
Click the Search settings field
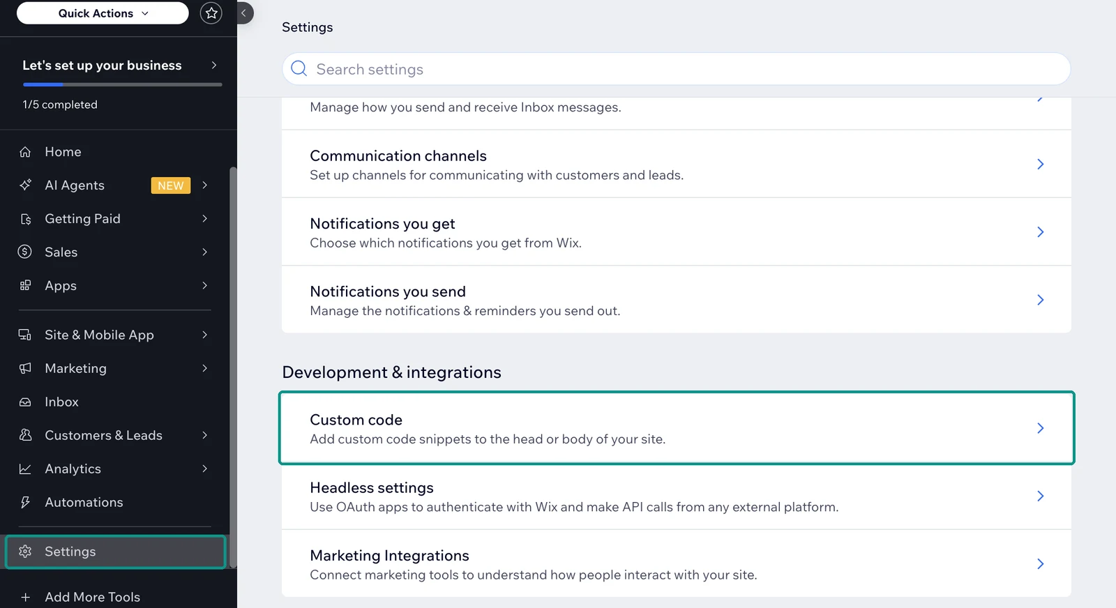pyautogui.click(x=677, y=69)
